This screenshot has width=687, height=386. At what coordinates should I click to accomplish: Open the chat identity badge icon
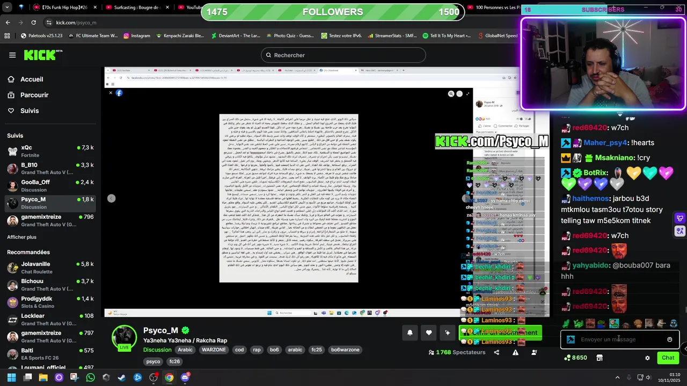click(x=571, y=339)
